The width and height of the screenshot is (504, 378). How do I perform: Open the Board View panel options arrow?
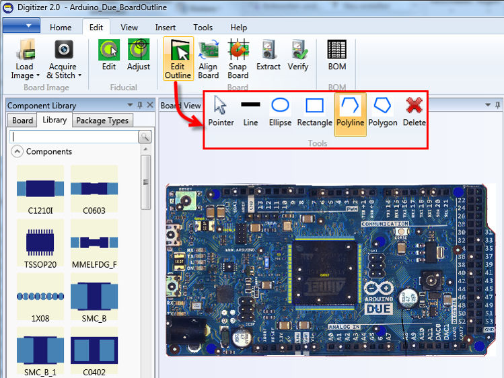pos(488,105)
